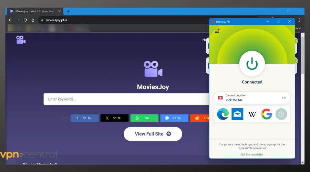Open the Wikipedia shortcut in ExpressVPN
The width and height of the screenshot is (310, 172).
252,114
